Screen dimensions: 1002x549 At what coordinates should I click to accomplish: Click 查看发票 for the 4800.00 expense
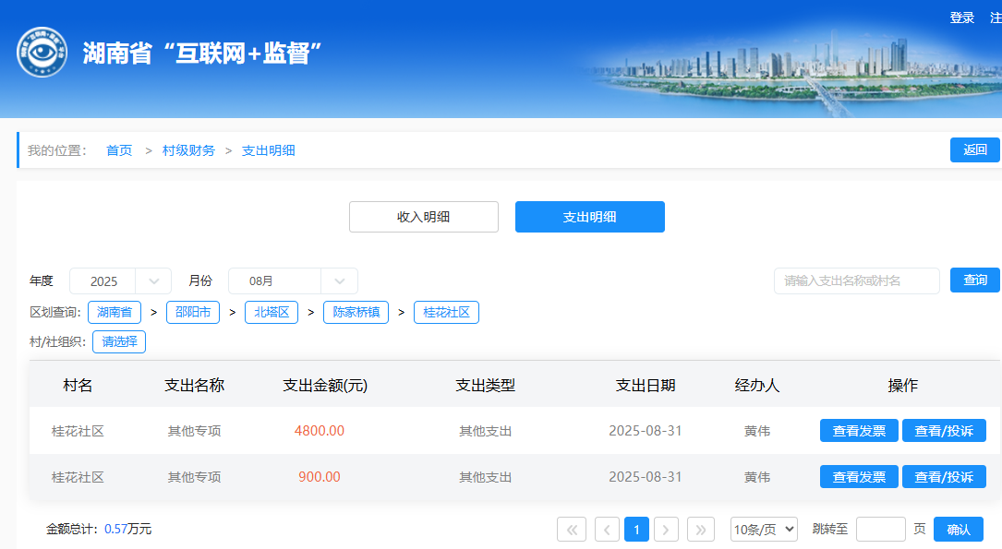(859, 431)
